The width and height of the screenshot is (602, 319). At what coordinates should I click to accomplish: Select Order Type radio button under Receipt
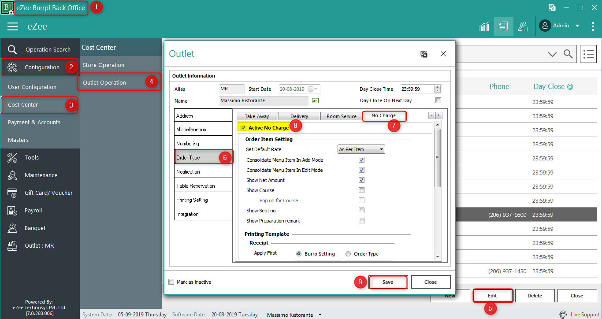coord(348,254)
